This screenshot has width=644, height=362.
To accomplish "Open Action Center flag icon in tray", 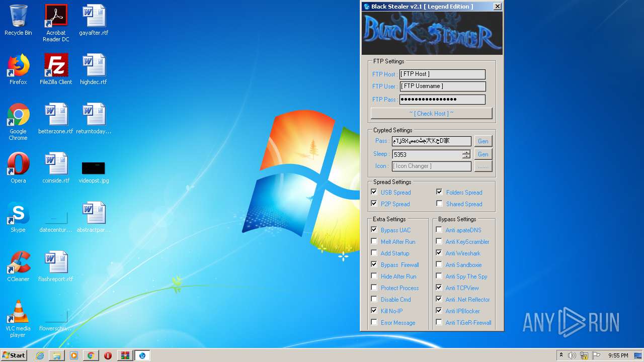I will point(596,355).
